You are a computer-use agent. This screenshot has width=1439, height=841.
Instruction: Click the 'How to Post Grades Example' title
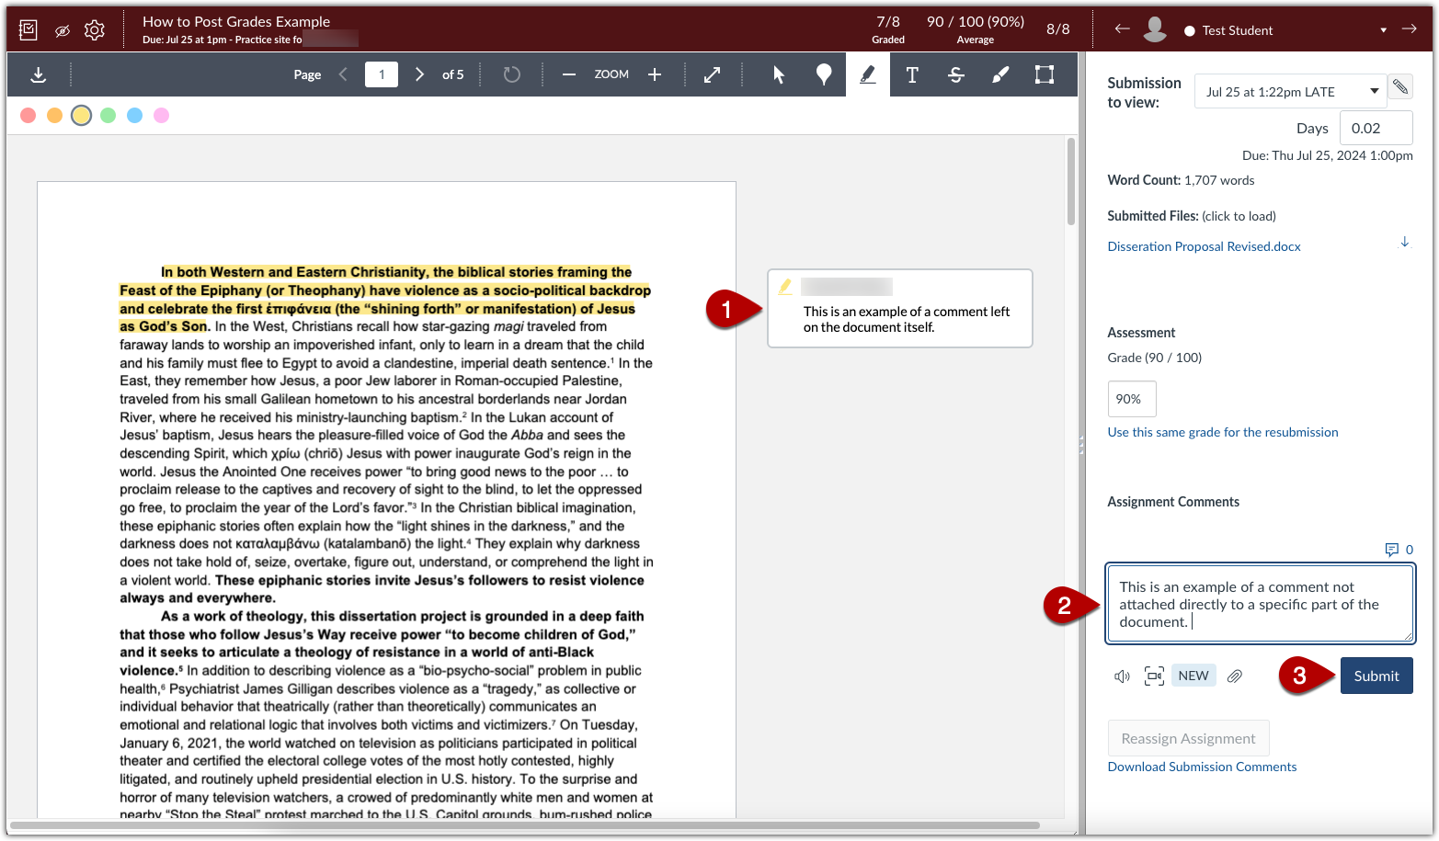pyautogui.click(x=236, y=21)
